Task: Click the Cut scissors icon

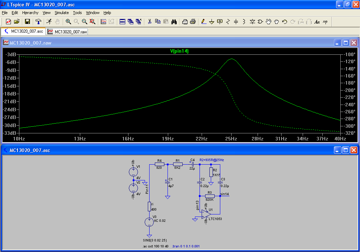Action: tap(150, 22)
